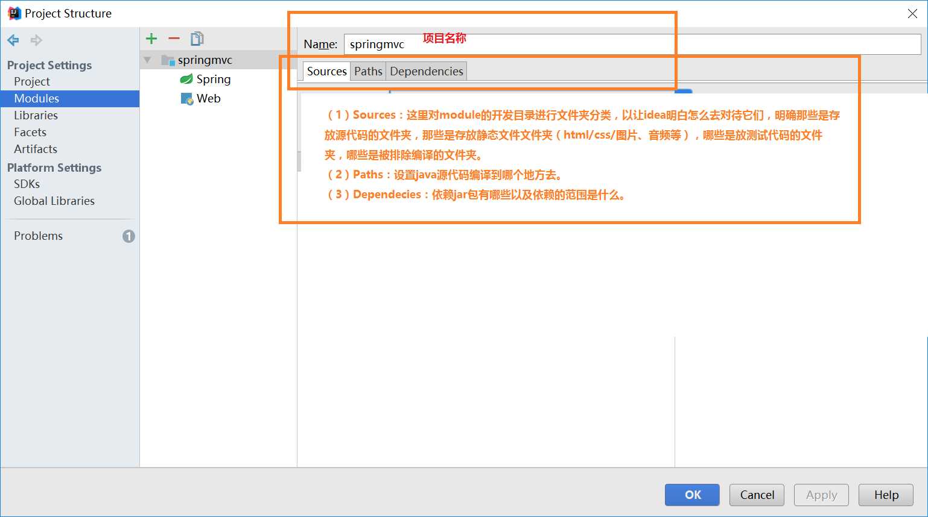Select Spring facet under springmvc
Image resolution: width=928 pixels, height=517 pixels.
pos(213,79)
